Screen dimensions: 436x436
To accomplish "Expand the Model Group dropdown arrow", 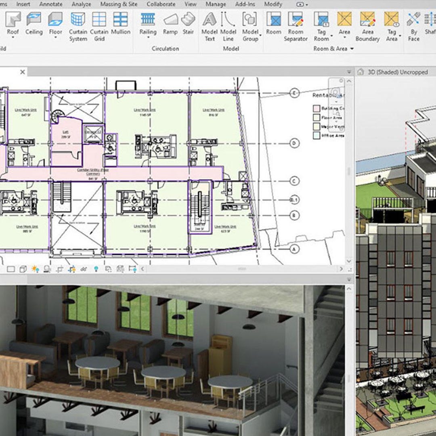I will (x=260, y=36).
